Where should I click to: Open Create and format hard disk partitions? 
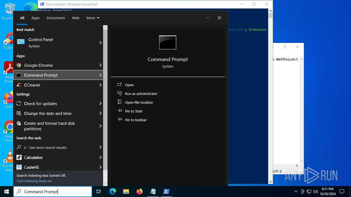point(58,126)
